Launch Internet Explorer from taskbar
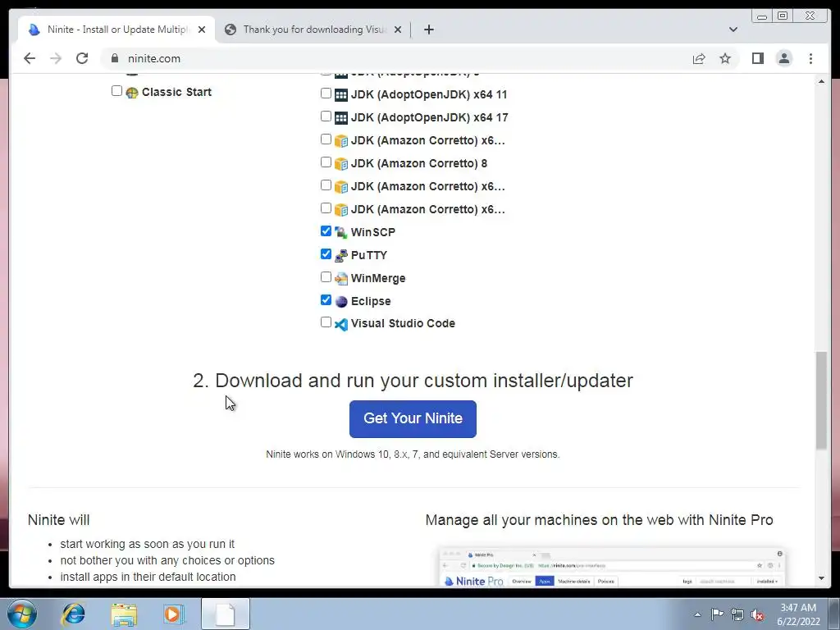Screen dimensions: 840x630 point(73,614)
